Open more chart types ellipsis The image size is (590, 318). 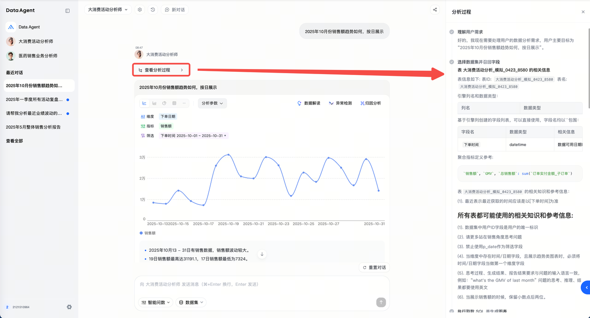point(184,103)
